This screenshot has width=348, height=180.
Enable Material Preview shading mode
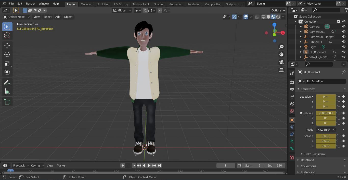tap(273, 17)
